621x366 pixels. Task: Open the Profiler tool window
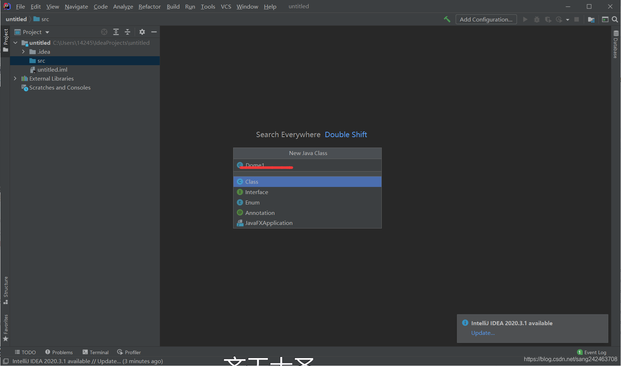click(x=129, y=352)
